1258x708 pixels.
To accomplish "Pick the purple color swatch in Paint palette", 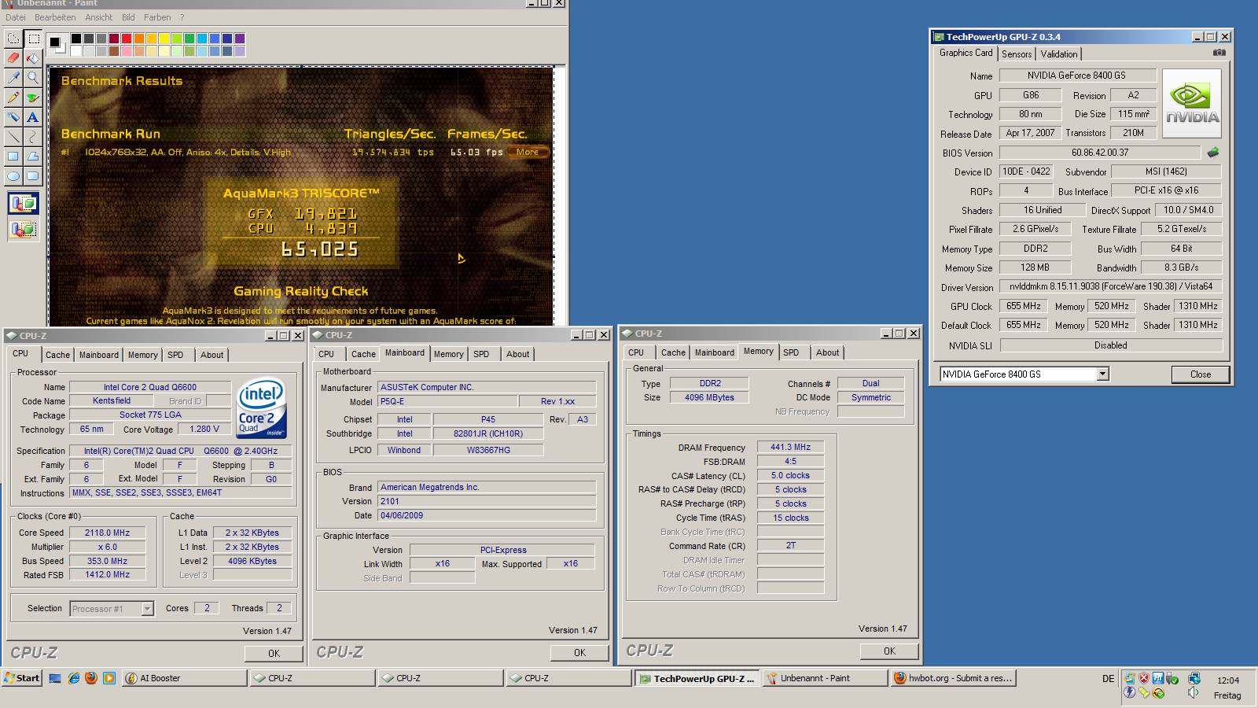I will 240,38.
